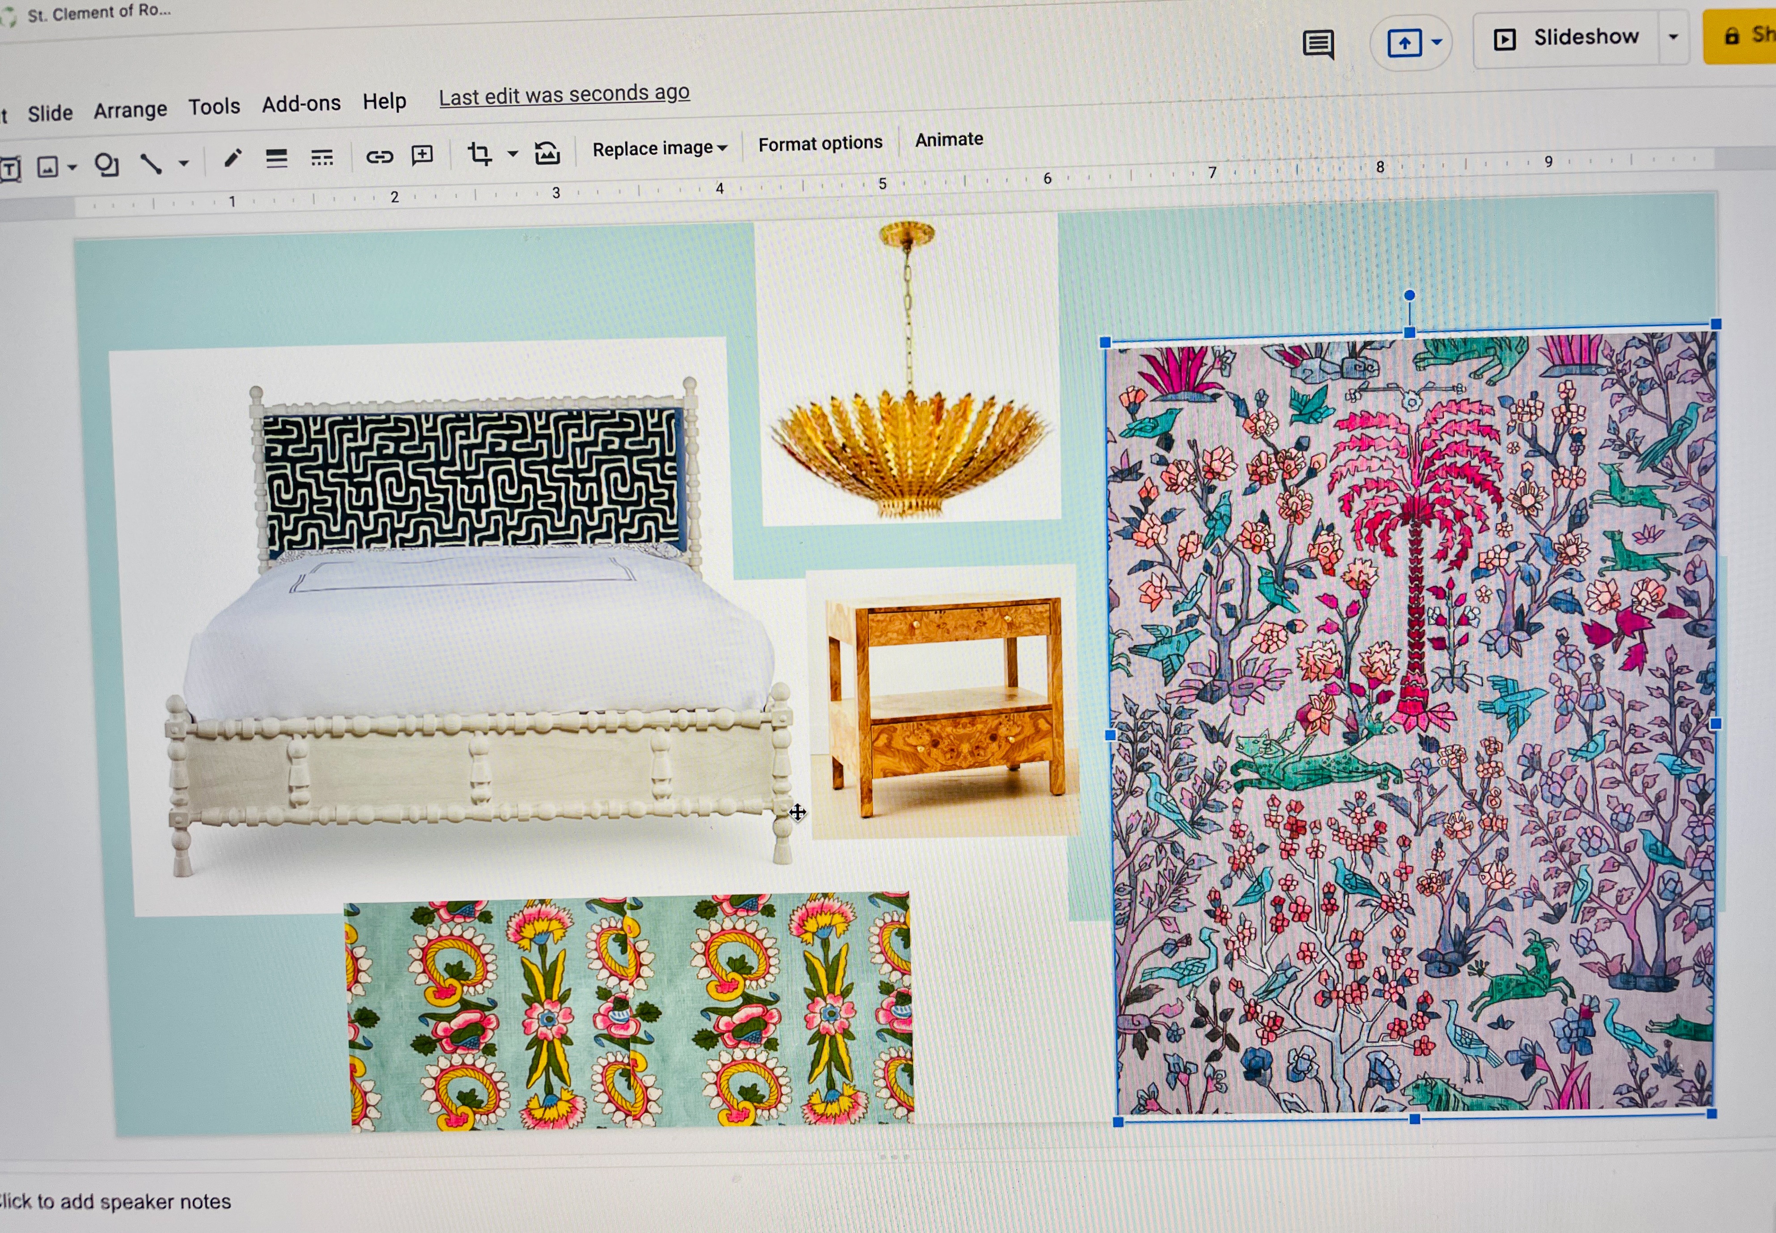Open the 'Last edit was seconds ago' link
Screen dimensions: 1776x1233
564,94
